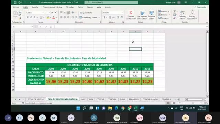Click the top align icon
Image resolution: width=220 pixels, height=124 pixels.
coord(61,13)
